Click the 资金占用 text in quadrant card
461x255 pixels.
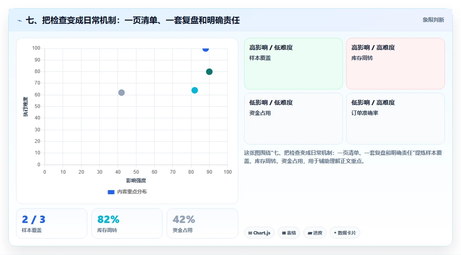[260, 113]
